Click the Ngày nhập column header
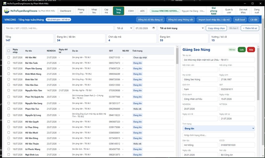 click(x=15, y=51)
